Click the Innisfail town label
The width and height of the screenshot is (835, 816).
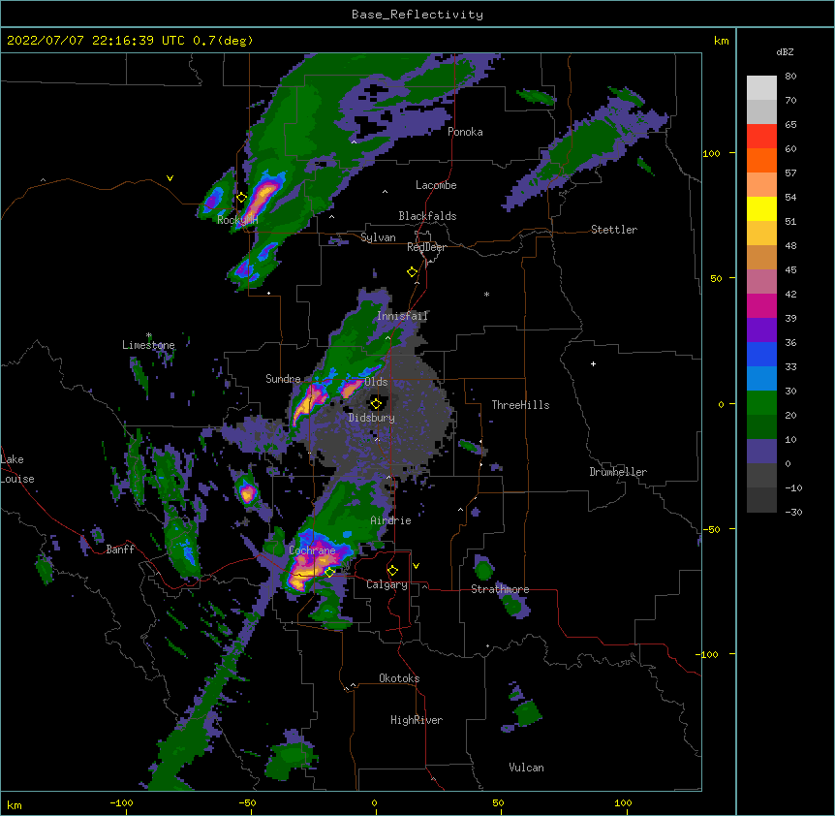[x=402, y=316]
